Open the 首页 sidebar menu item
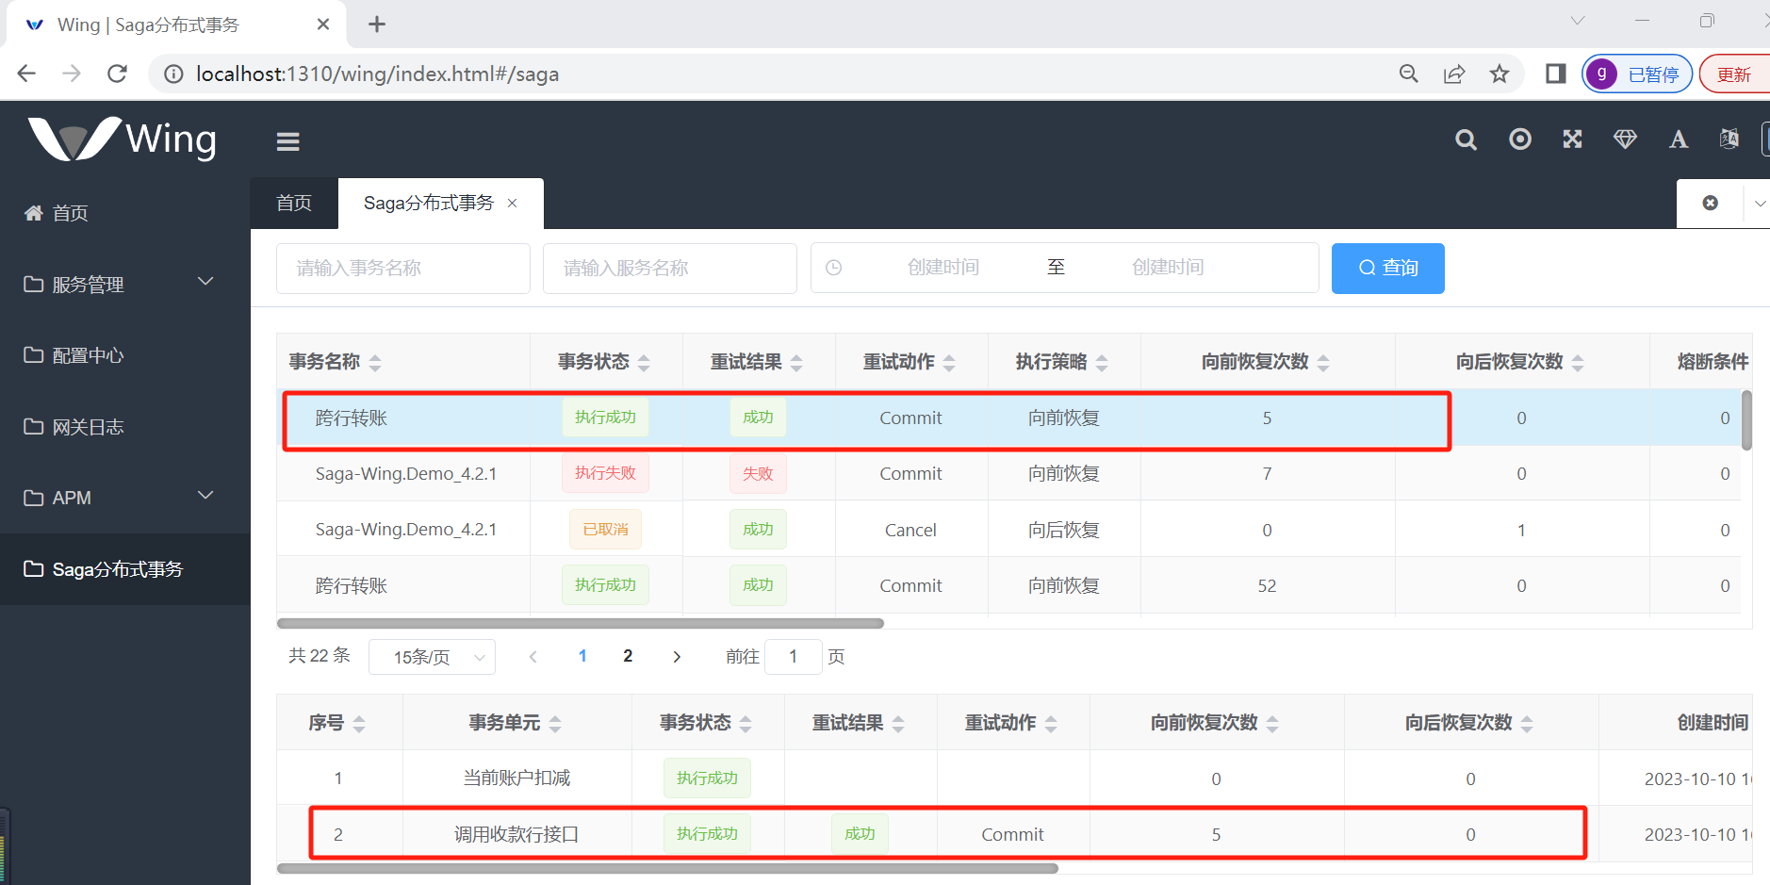Screen dimensions: 1770x885 [x=125, y=213]
